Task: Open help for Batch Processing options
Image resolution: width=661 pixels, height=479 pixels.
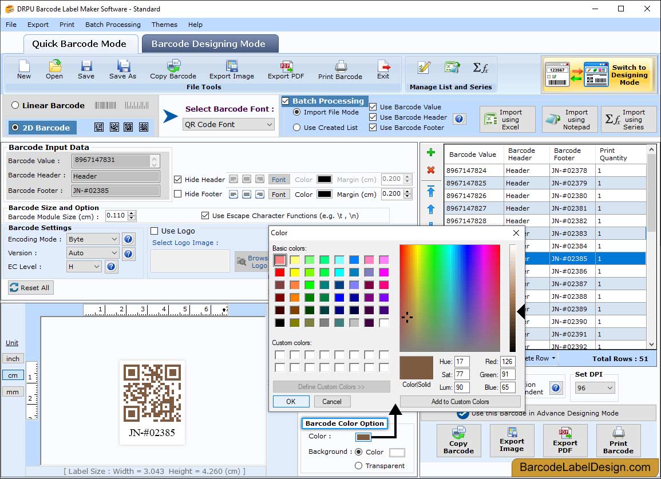Action: [460, 119]
